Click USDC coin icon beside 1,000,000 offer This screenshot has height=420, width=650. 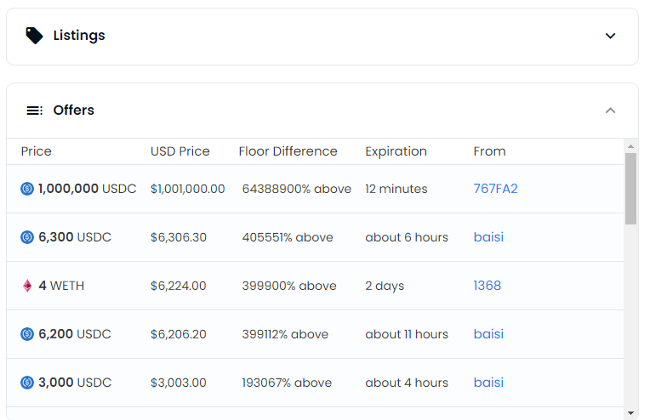[x=27, y=189]
